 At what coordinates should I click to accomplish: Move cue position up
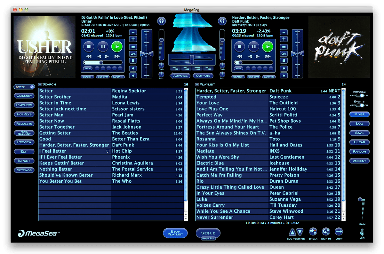[292, 232]
